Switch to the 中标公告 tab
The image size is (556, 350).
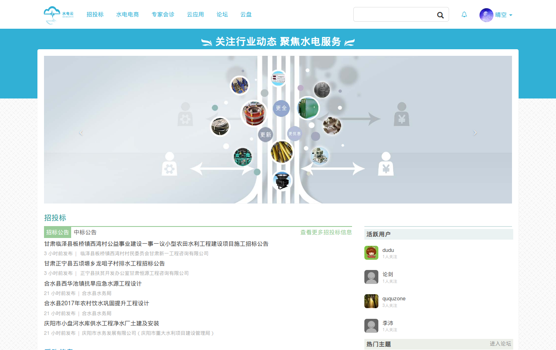(85, 232)
